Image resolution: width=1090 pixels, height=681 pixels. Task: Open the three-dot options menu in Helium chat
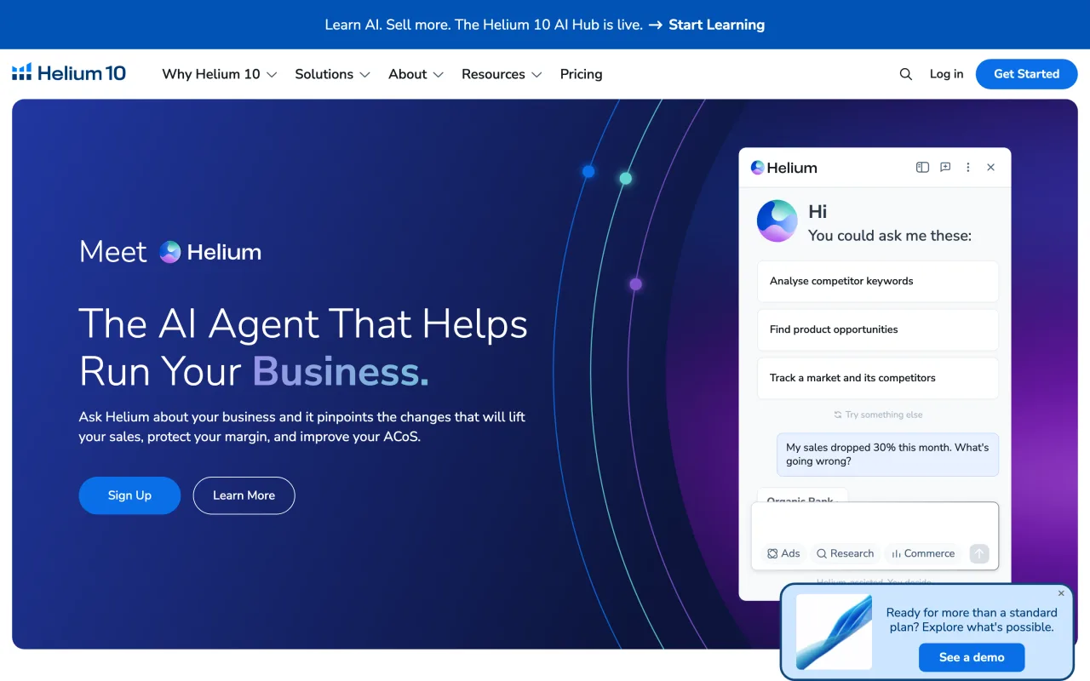point(968,168)
